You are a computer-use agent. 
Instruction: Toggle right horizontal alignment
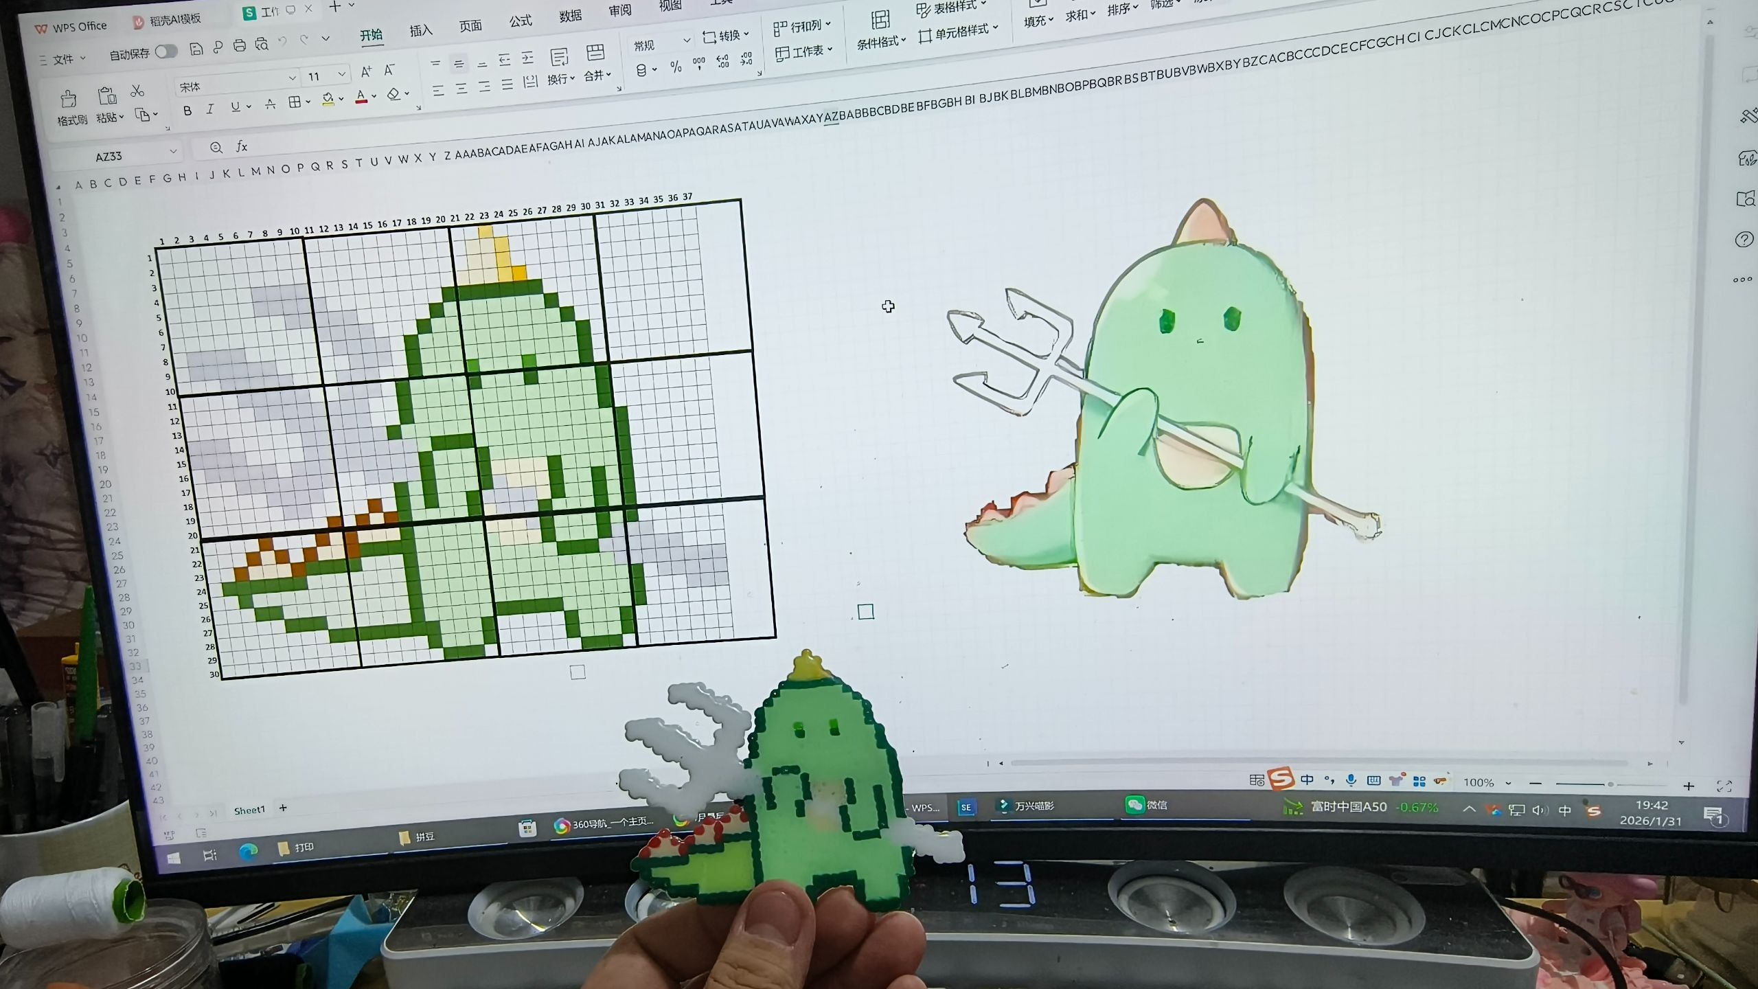(x=485, y=87)
